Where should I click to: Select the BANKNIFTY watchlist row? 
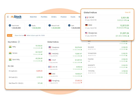click(107, 66)
